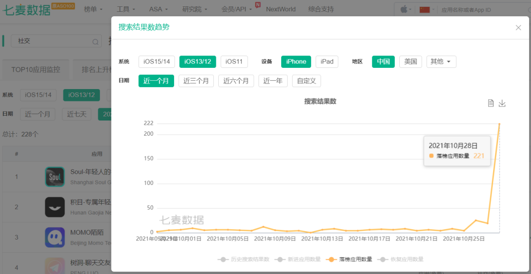Expand the 工具 menu
Image resolution: width=531 pixels, height=274 pixels.
(126, 9)
